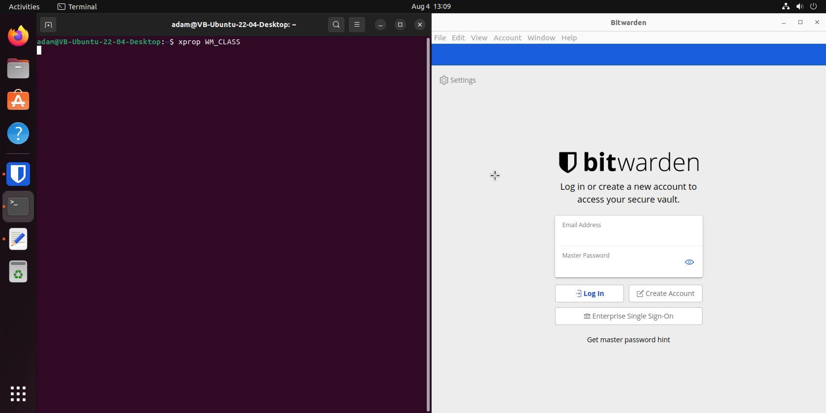Maximize the Terminal window
The height and width of the screenshot is (413, 826).
[400, 25]
